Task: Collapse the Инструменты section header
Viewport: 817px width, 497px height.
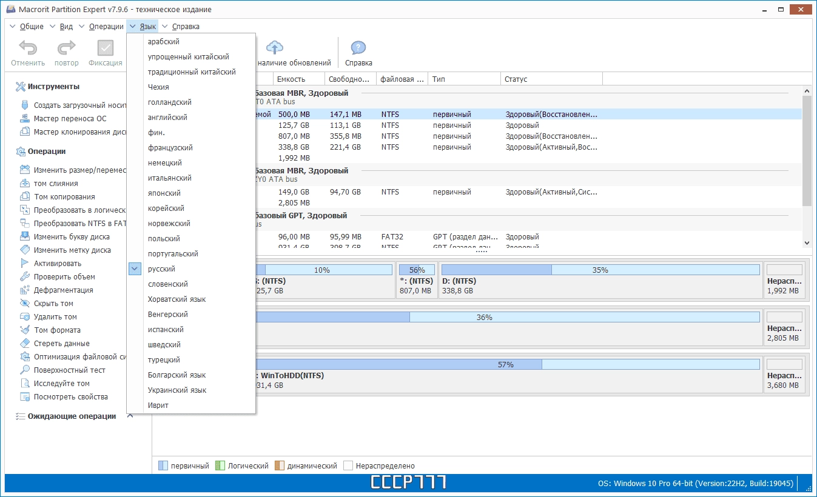Action: coord(53,87)
